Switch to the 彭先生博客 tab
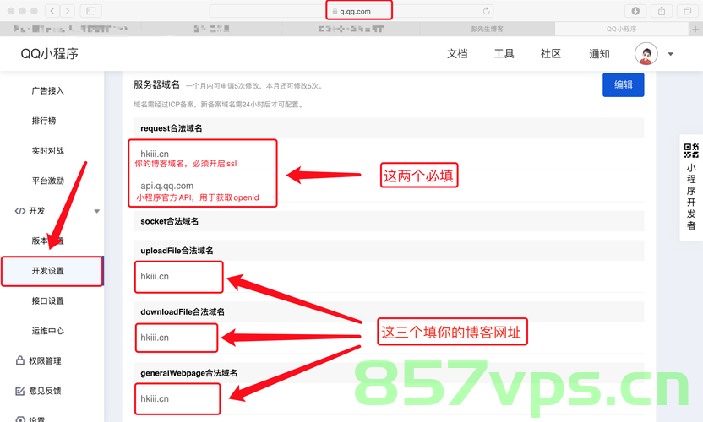This screenshot has width=703, height=422. tap(487, 30)
